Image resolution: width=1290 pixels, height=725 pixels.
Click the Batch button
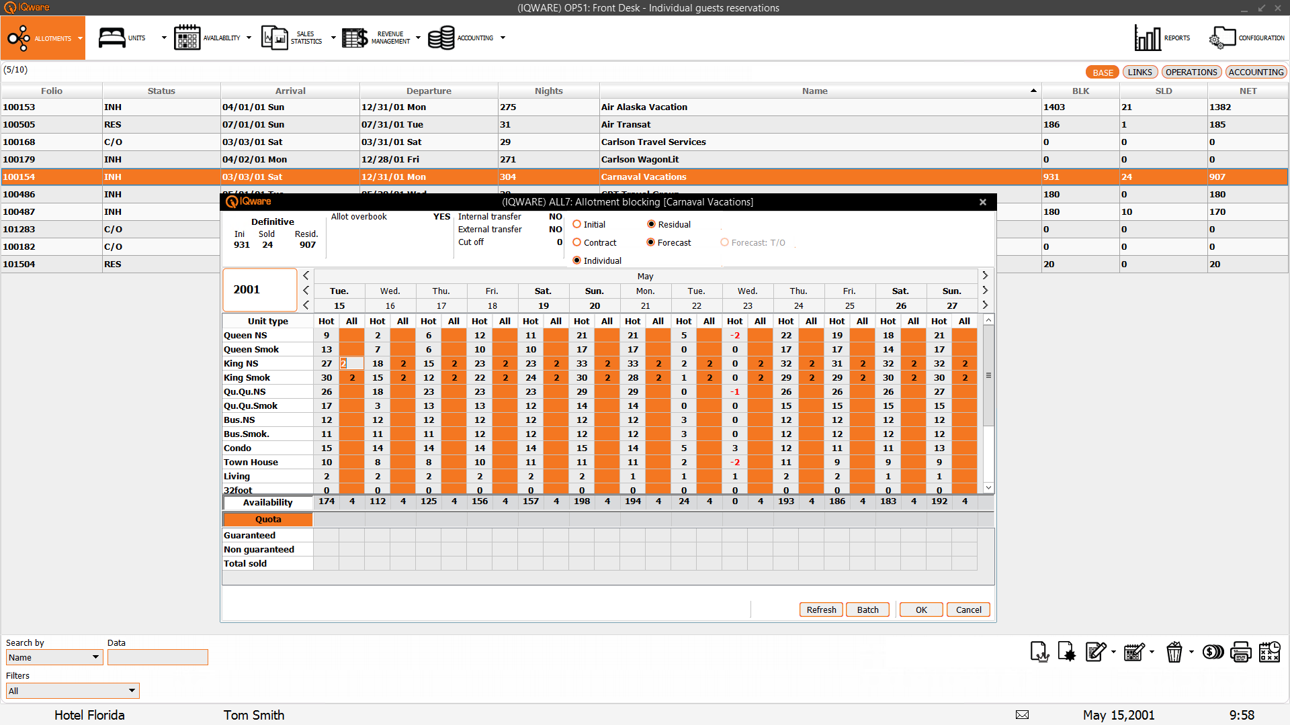[x=867, y=610]
